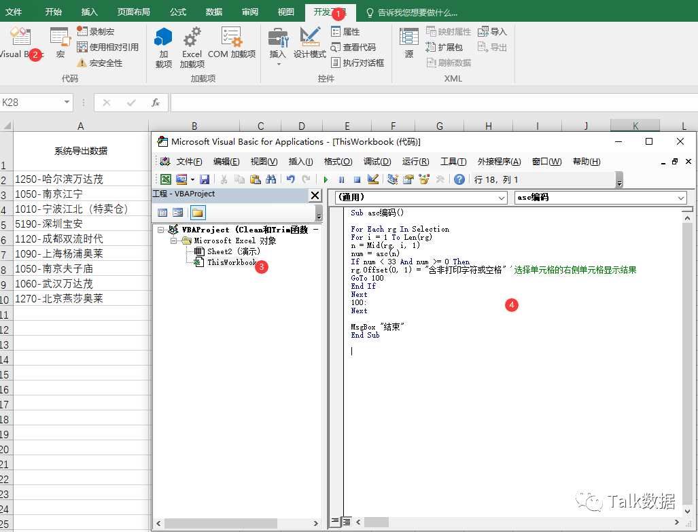Click the Break pause icon in VBA toolbar
Screen dimensions: 698x532
tap(341, 179)
